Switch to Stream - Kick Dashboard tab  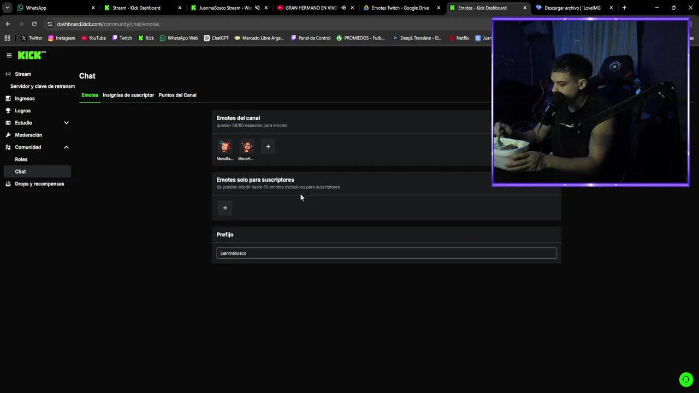(x=142, y=8)
